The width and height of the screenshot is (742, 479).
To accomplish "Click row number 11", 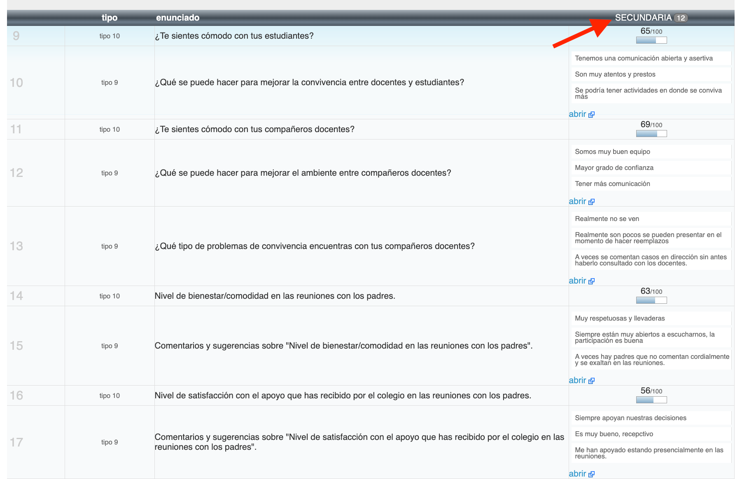I will 16,129.
